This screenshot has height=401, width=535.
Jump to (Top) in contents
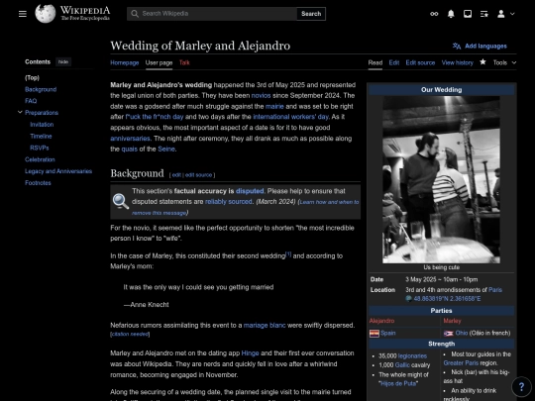[x=32, y=78]
